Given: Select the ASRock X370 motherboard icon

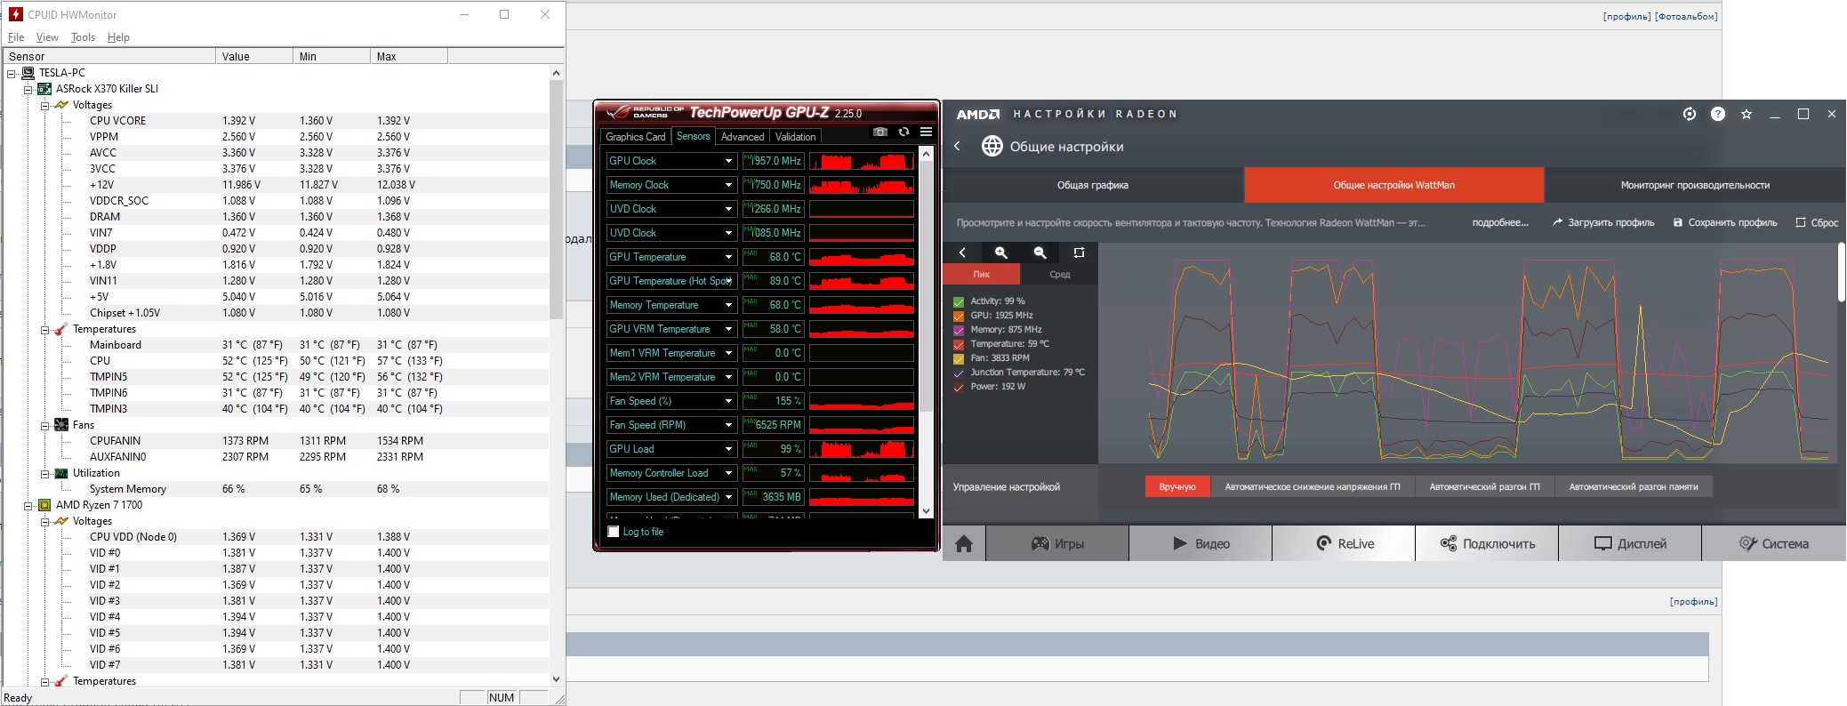Looking at the screenshot, I should click(44, 89).
